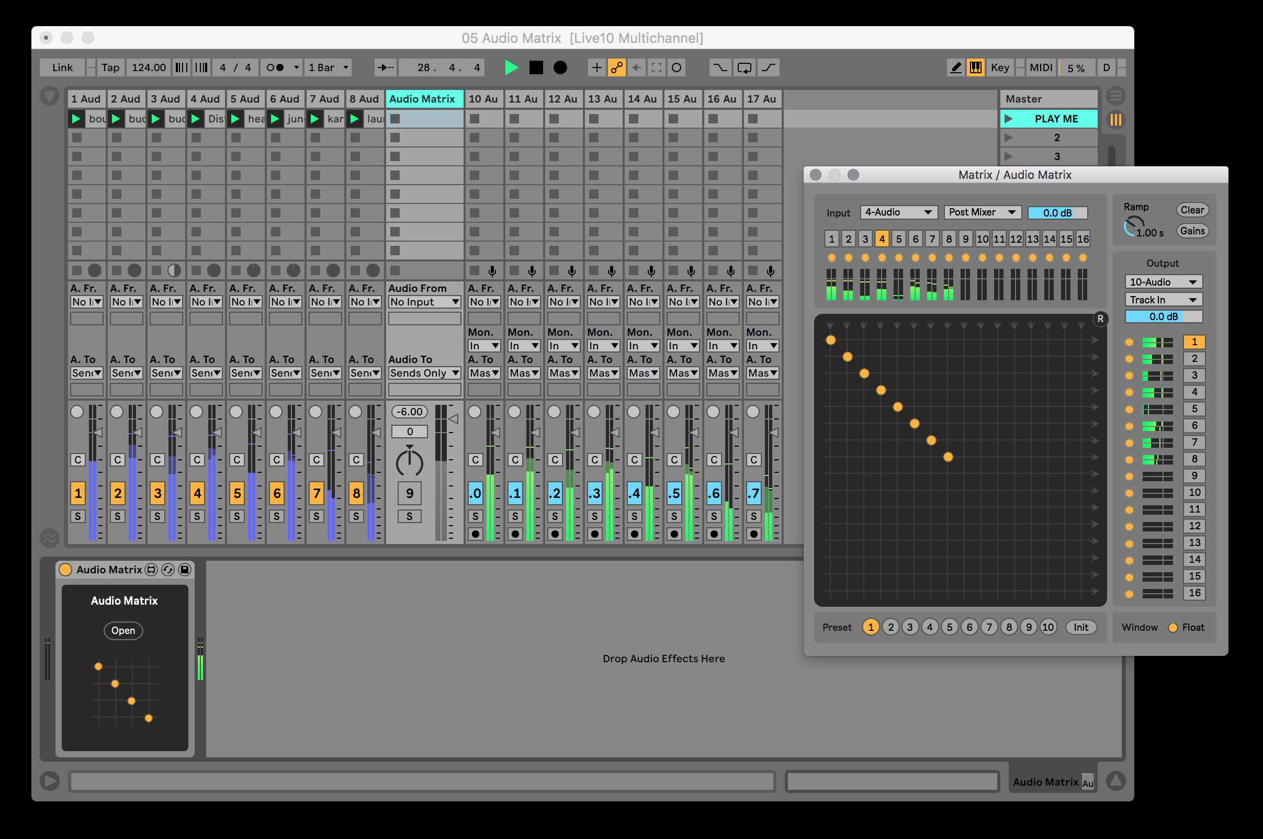Toggle the Capture MIDI bracket icon
Viewport: 1263px width, 839px height.
(x=656, y=67)
